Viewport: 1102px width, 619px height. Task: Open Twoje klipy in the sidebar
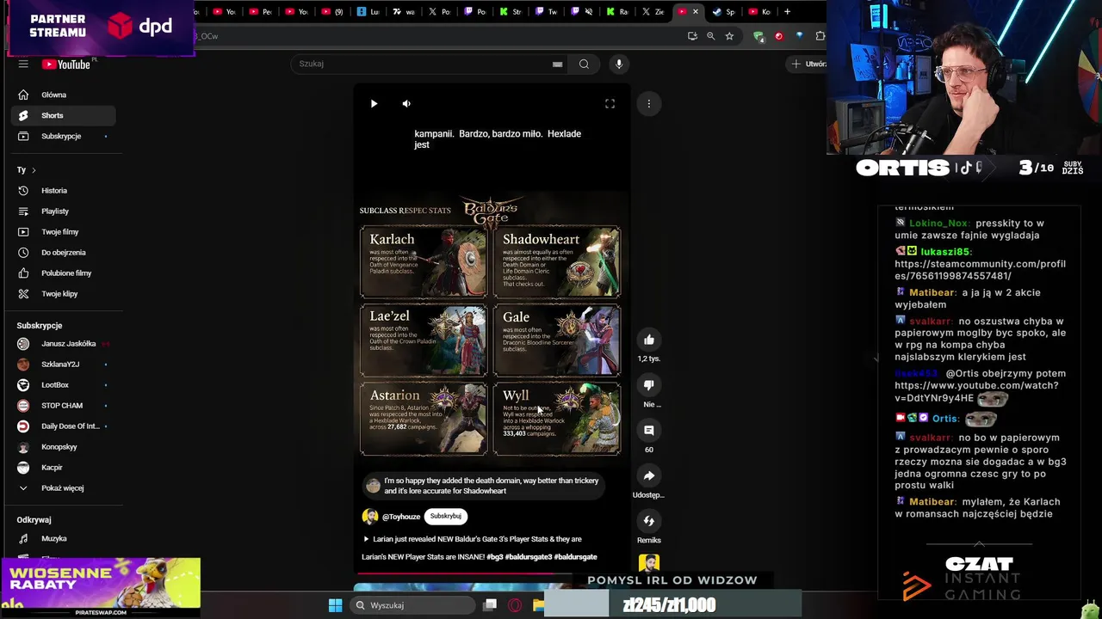click(x=64, y=294)
